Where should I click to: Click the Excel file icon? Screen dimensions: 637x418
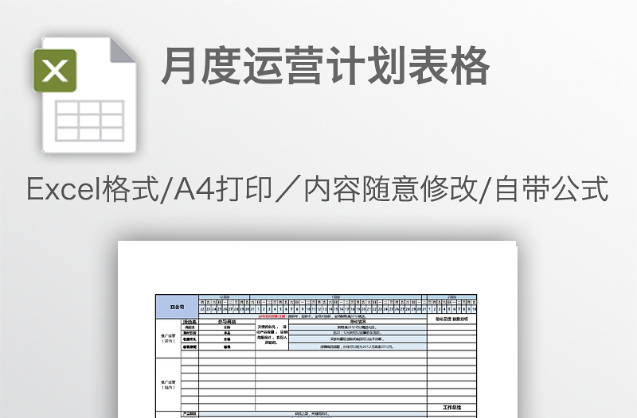[x=85, y=95]
